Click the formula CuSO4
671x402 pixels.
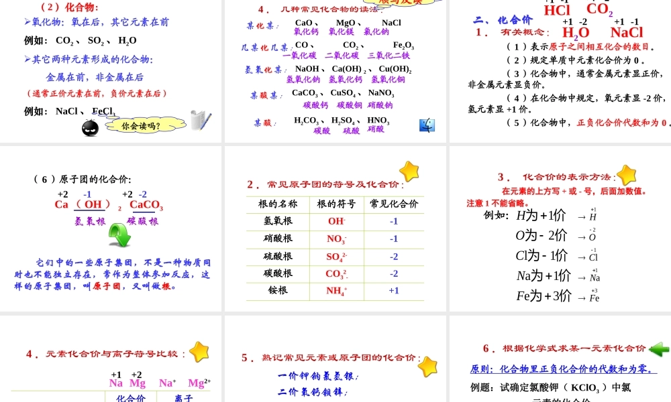(x=342, y=93)
